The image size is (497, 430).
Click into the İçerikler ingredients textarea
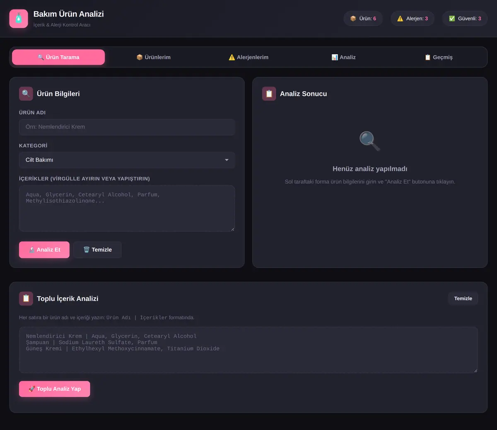[127, 208]
